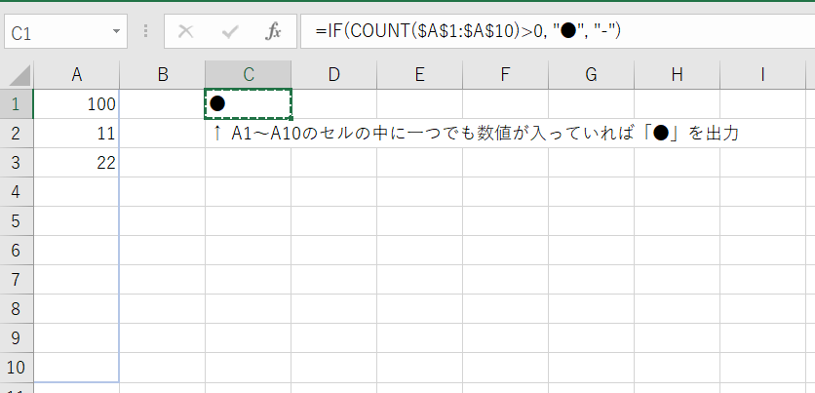Click the fill handle of cell C1
815x393 pixels.
[291, 119]
